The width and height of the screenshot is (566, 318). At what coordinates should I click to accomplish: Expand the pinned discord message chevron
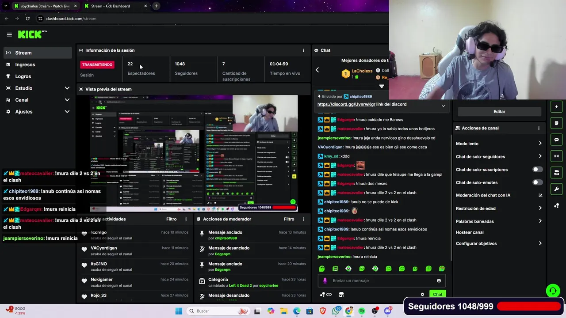pos(443,106)
